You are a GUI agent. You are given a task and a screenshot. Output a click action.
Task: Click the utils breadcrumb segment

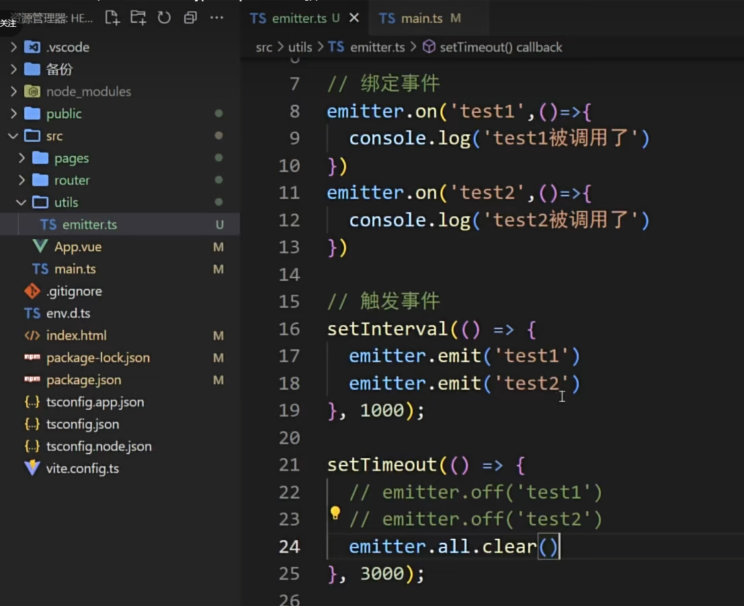point(300,47)
